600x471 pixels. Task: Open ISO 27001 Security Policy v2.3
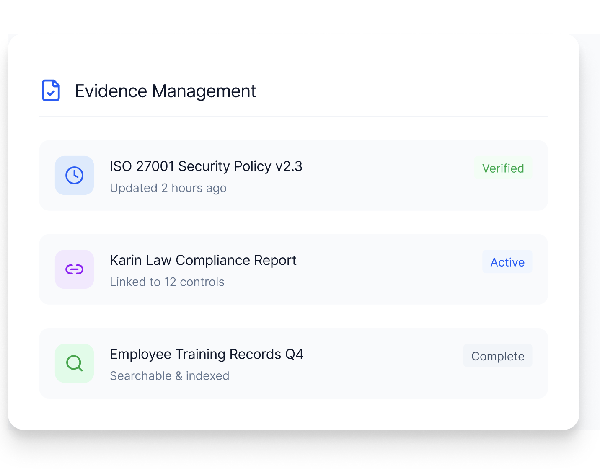pos(206,166)
